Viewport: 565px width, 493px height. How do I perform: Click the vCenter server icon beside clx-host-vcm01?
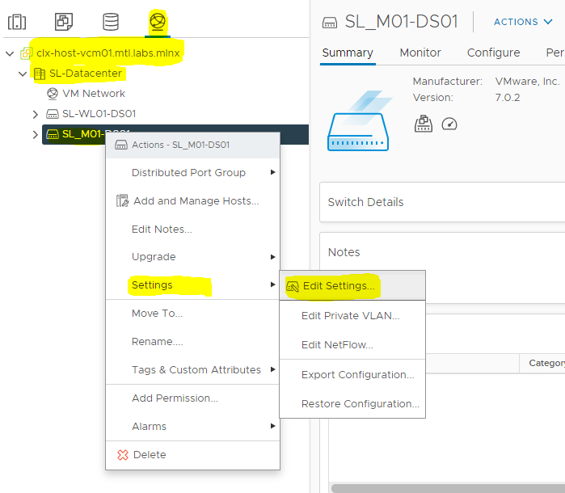tap(27, 53)
